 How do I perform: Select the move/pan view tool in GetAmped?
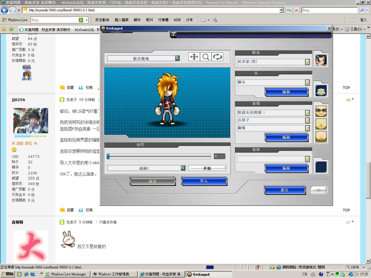click(x=194, y=57)
